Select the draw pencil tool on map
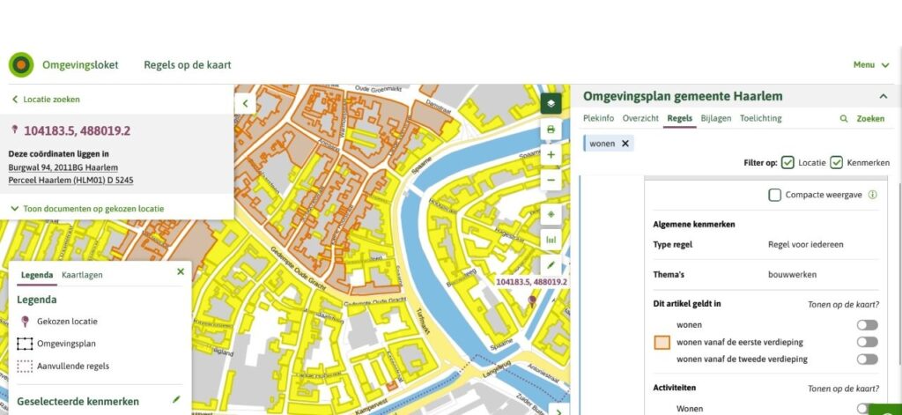This screenshot has height=415, width=902. 551,264
